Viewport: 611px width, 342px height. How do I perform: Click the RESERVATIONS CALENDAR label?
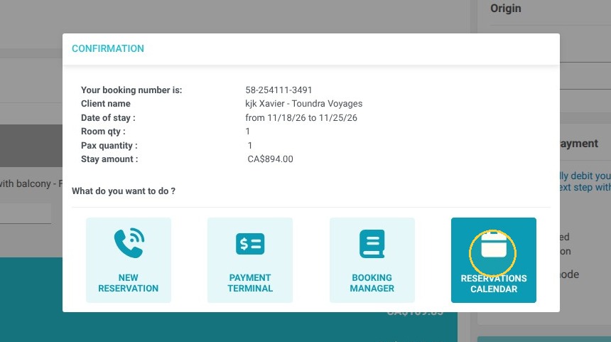pyautogui.click(x=494, y=284)
